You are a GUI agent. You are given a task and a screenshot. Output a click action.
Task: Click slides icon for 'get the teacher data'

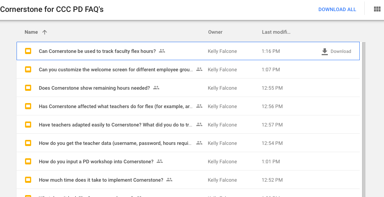click(28, 143)
